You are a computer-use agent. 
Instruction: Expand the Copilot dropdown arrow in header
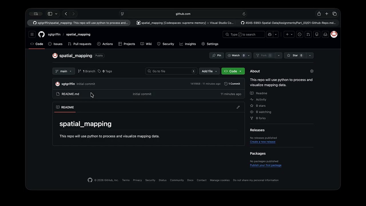276,34
